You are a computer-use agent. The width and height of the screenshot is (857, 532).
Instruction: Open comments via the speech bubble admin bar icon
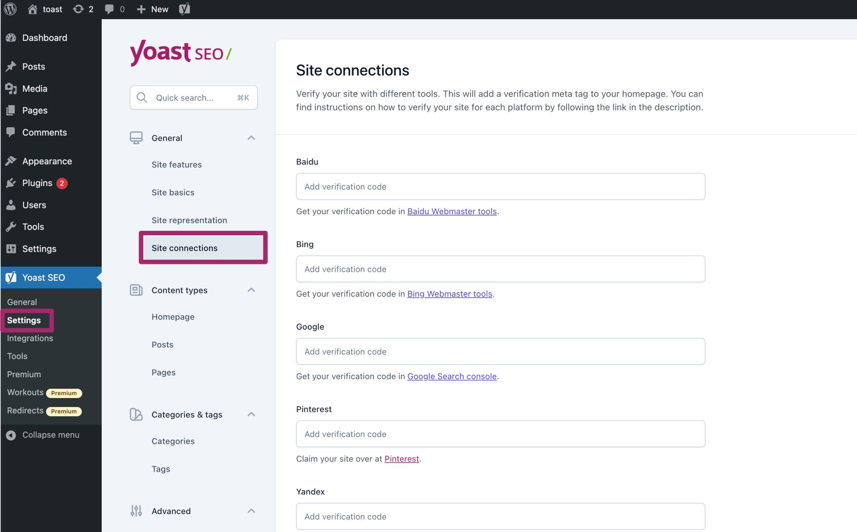[x=110, y=9]
